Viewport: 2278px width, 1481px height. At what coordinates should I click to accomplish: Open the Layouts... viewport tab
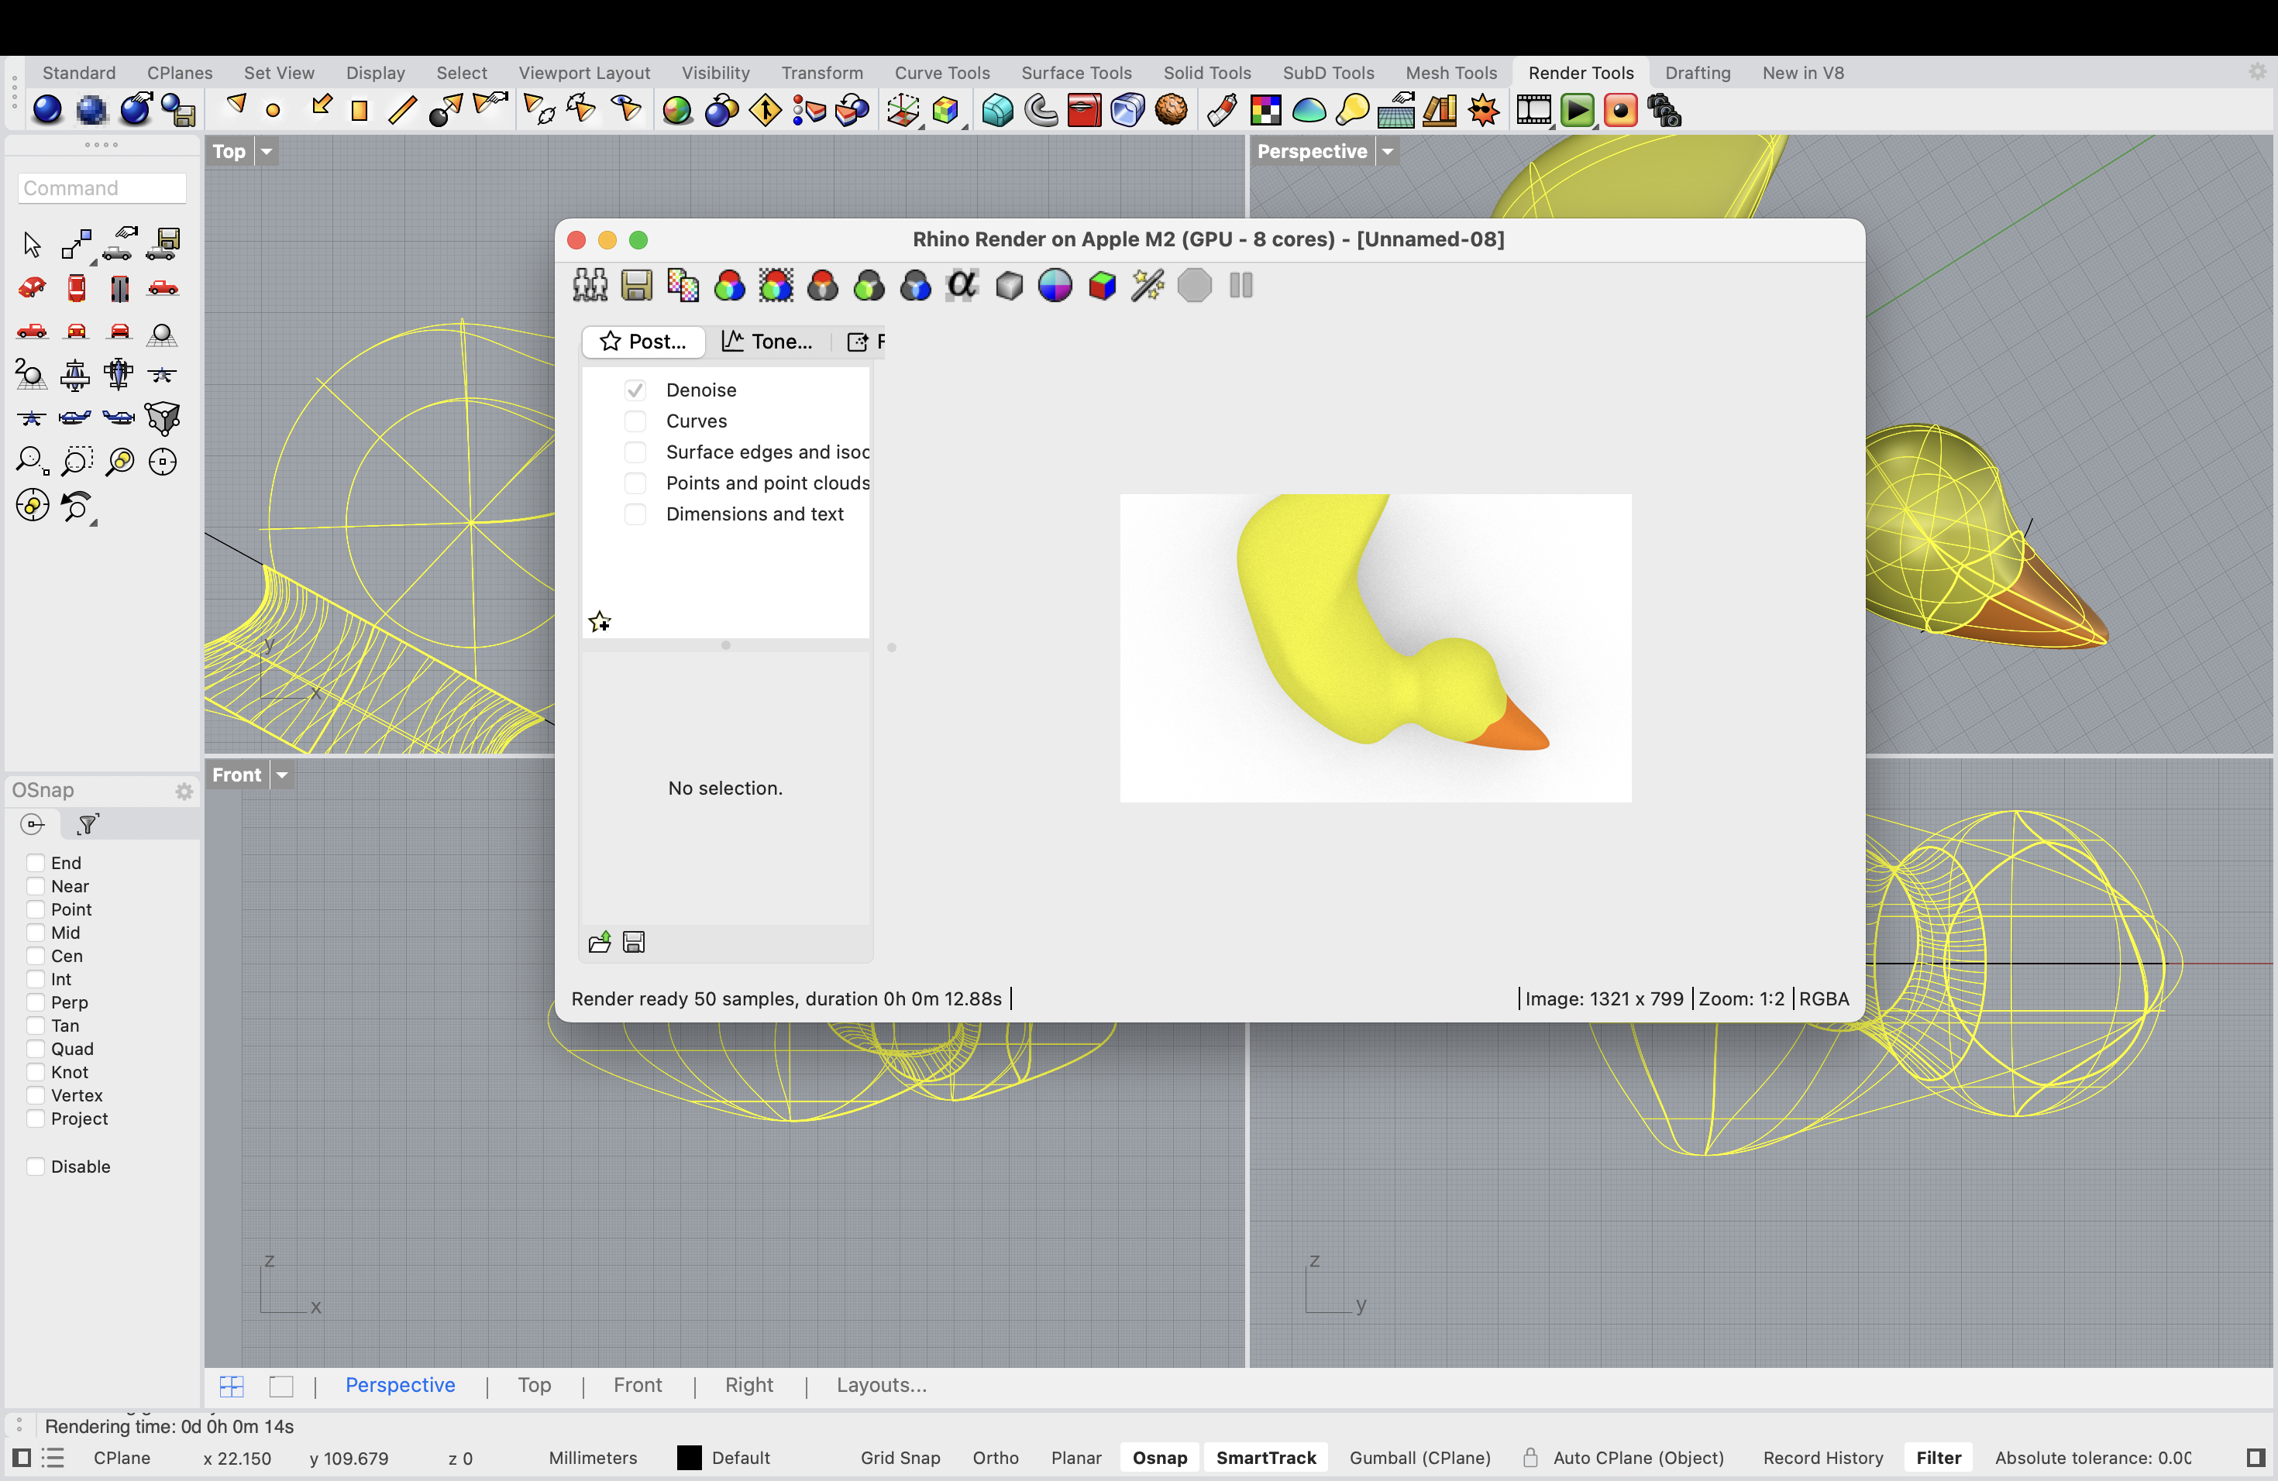click(880, 1384)
